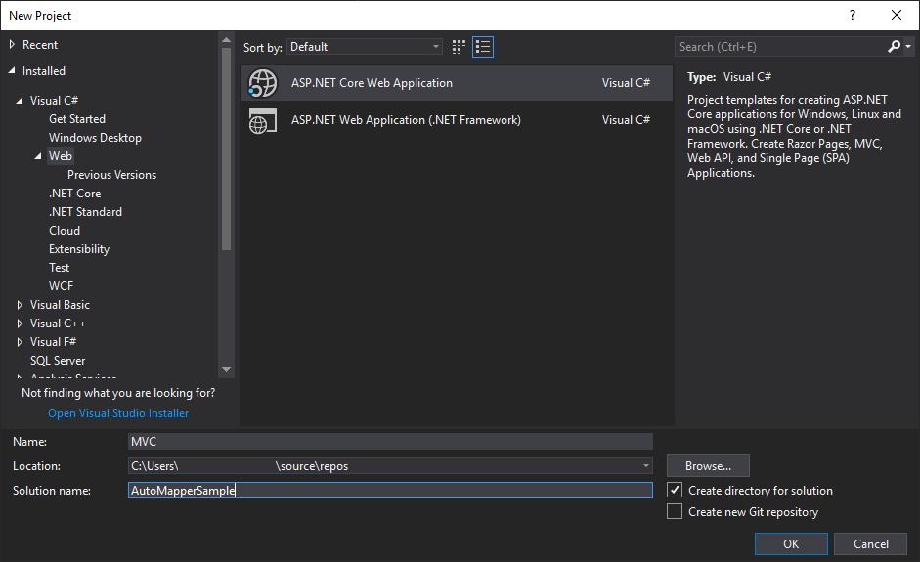Select Windows Desktop category

coord(95,137)
